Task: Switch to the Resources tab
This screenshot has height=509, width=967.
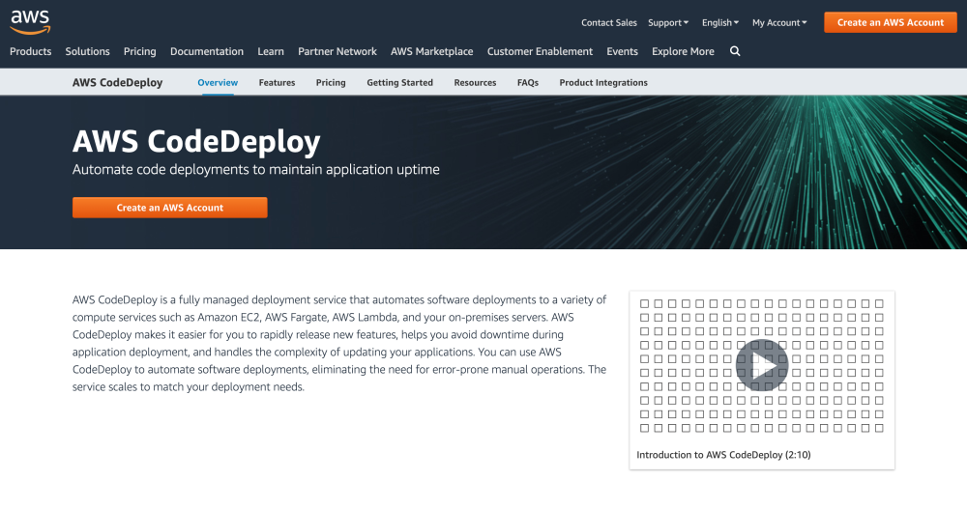Action: [x=475, y=82]
